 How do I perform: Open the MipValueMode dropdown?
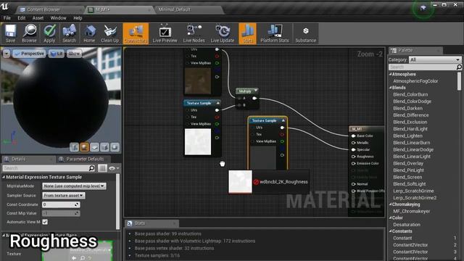[x=74, y=186]
